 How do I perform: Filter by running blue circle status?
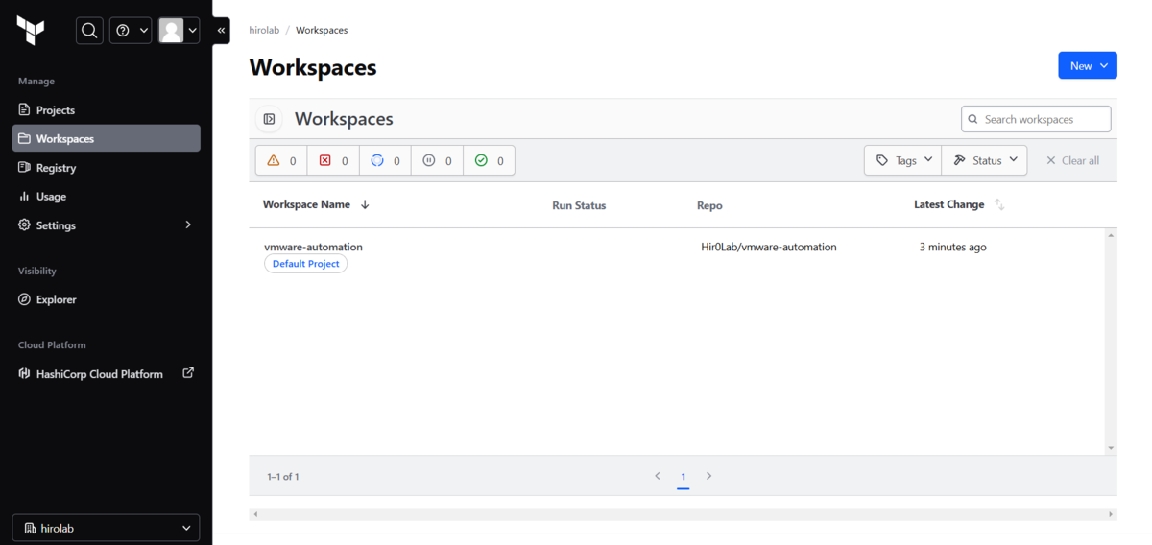pos(385,160)
